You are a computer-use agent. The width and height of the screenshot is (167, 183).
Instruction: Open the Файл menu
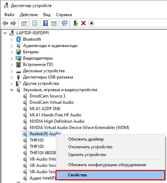pyautogui.click(x=9, y=15)
